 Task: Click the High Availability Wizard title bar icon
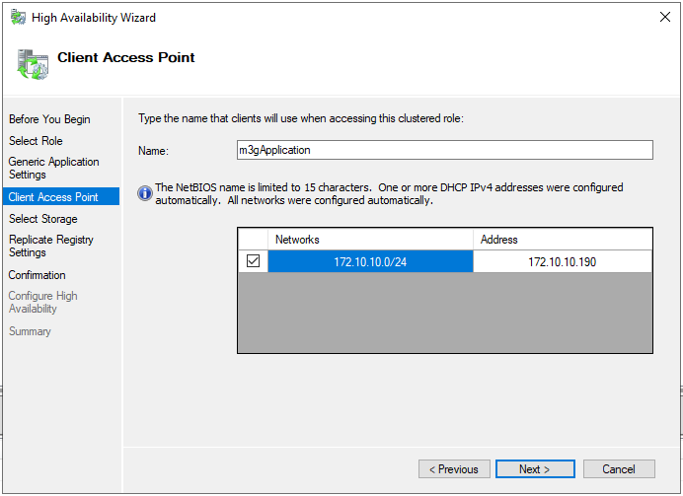pyautogui.click(x=19, y=18)
